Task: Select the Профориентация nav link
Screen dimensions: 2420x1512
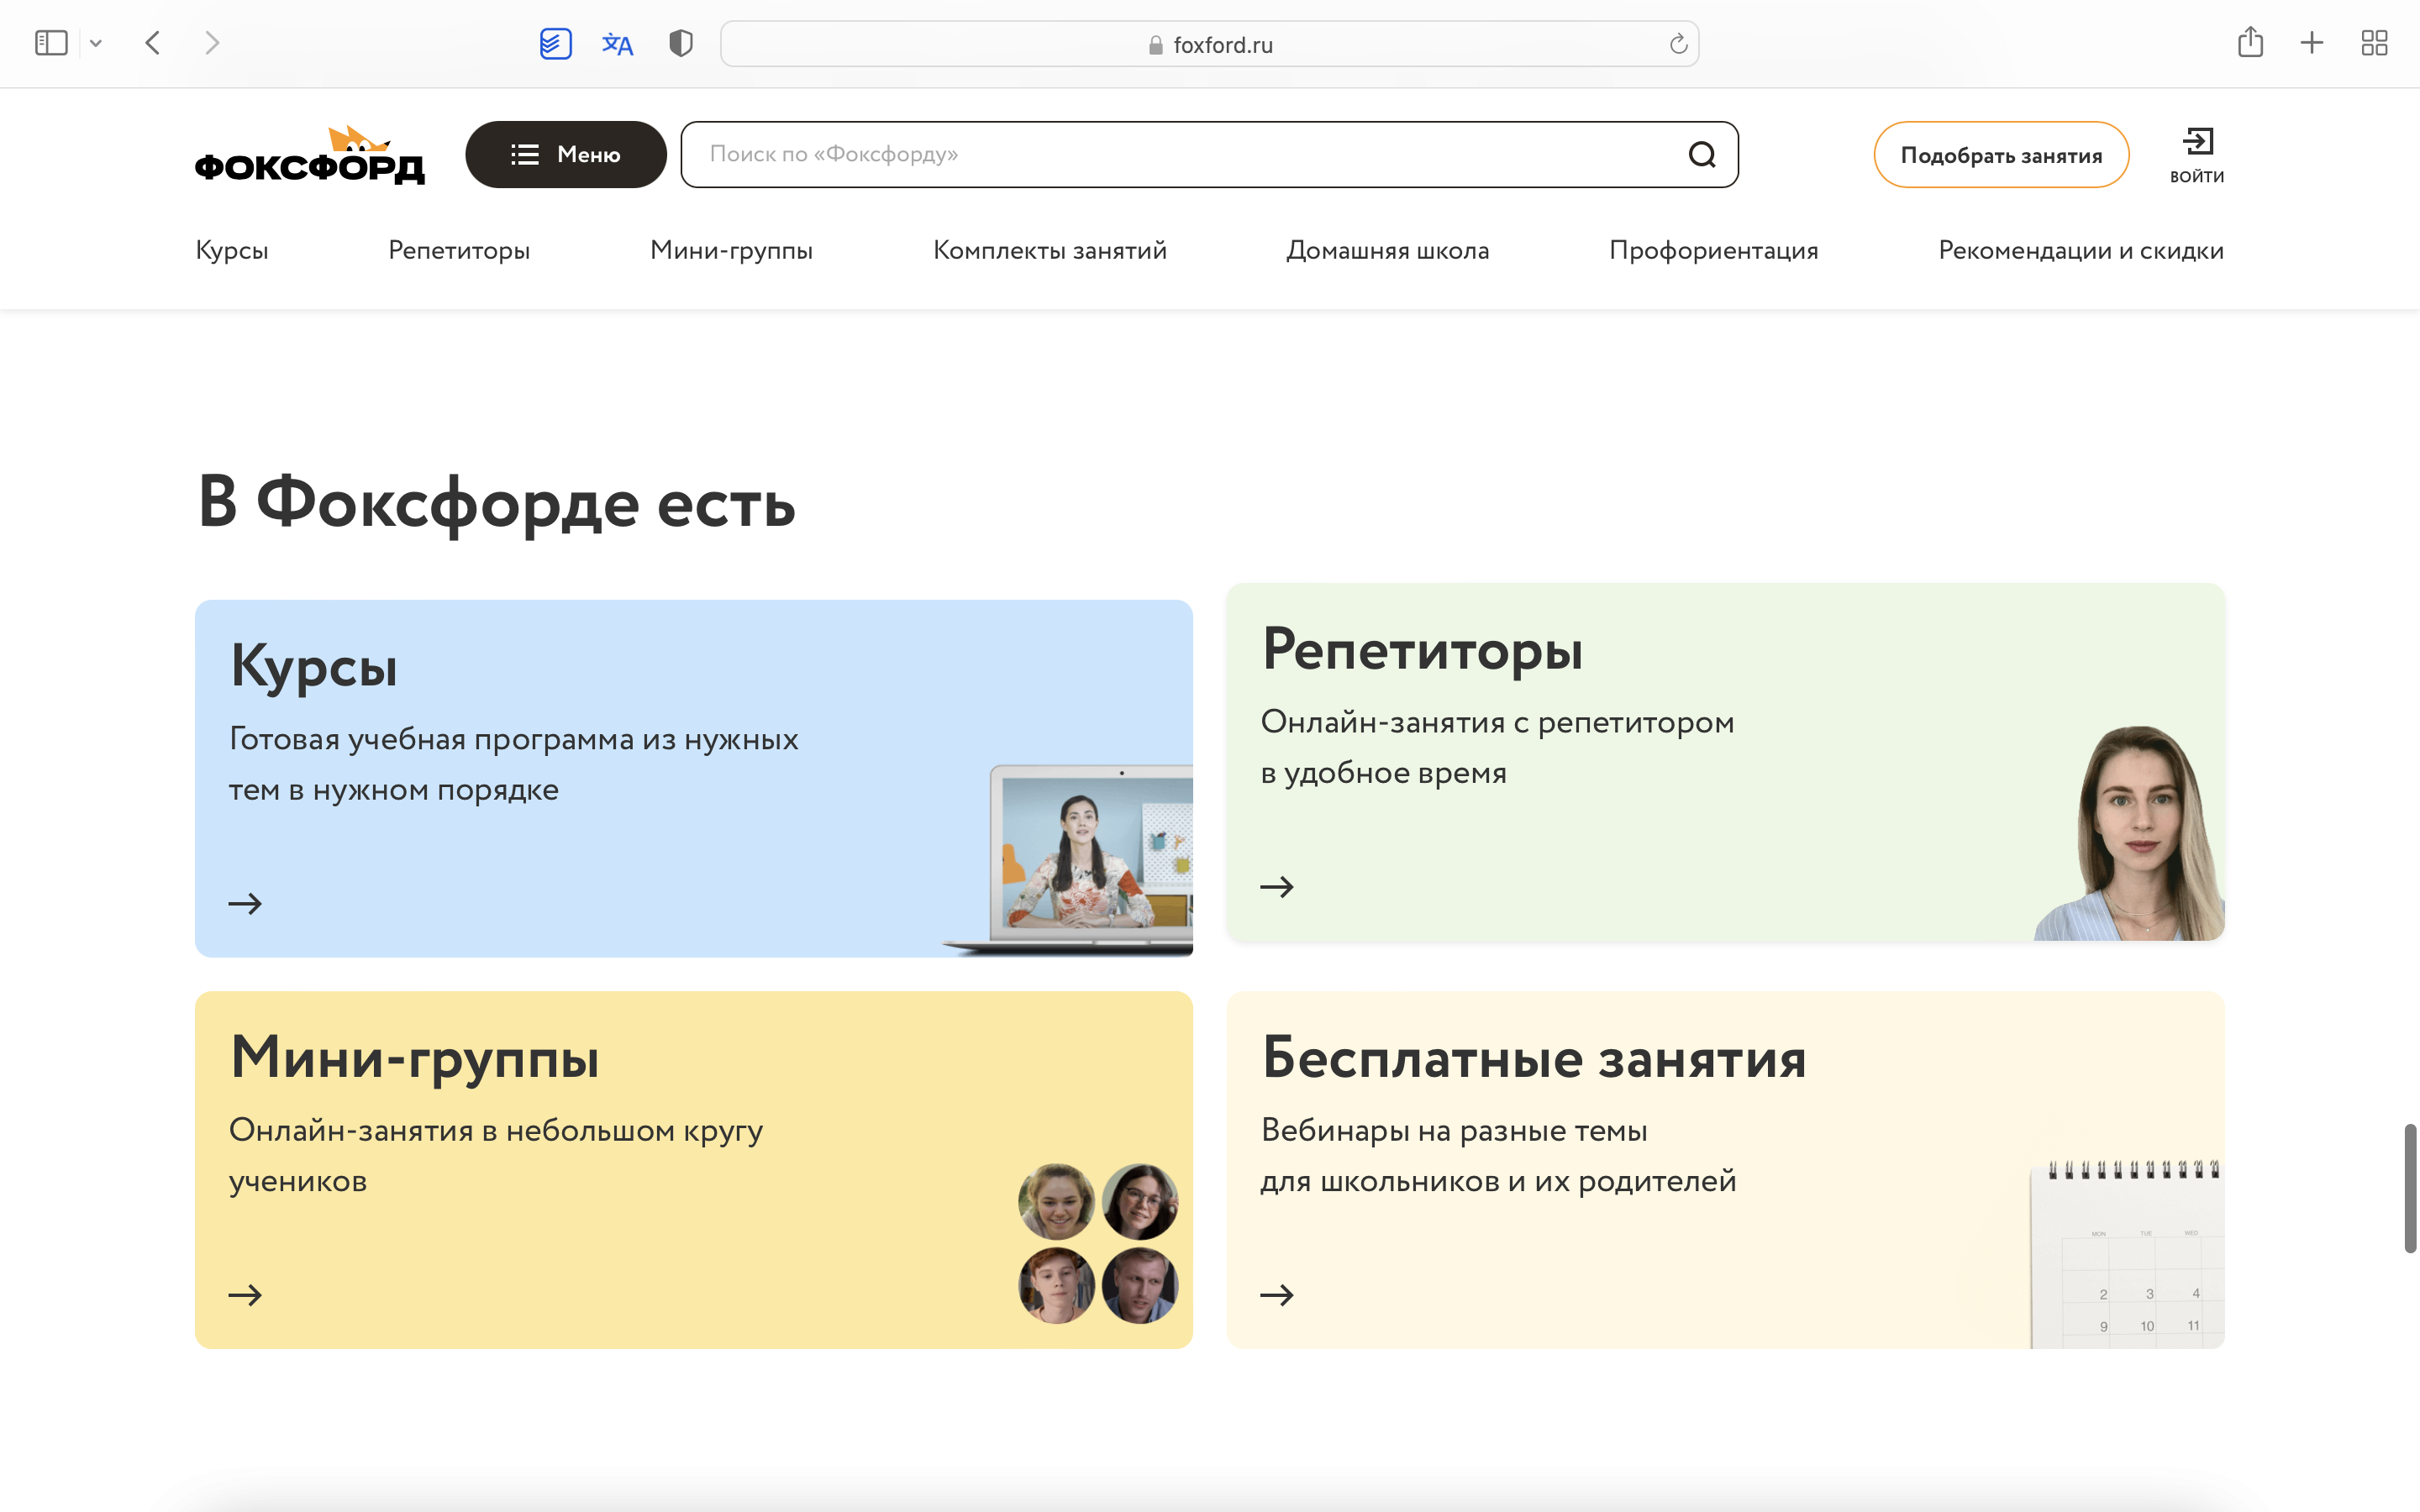Action: click(x=1713, y=250)
